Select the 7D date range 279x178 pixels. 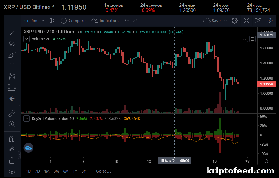pyautogui.click(x=37, y=171)
